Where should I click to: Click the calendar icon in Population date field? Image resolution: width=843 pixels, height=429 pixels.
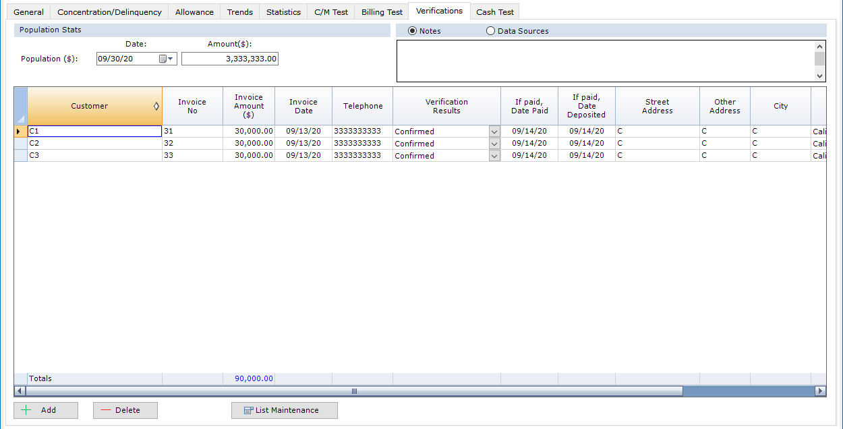[x=163, y=59]
